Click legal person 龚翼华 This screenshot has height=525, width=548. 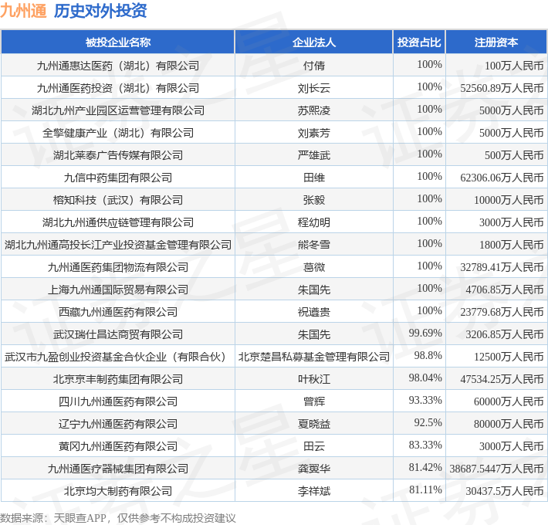(x=314, y=468)
